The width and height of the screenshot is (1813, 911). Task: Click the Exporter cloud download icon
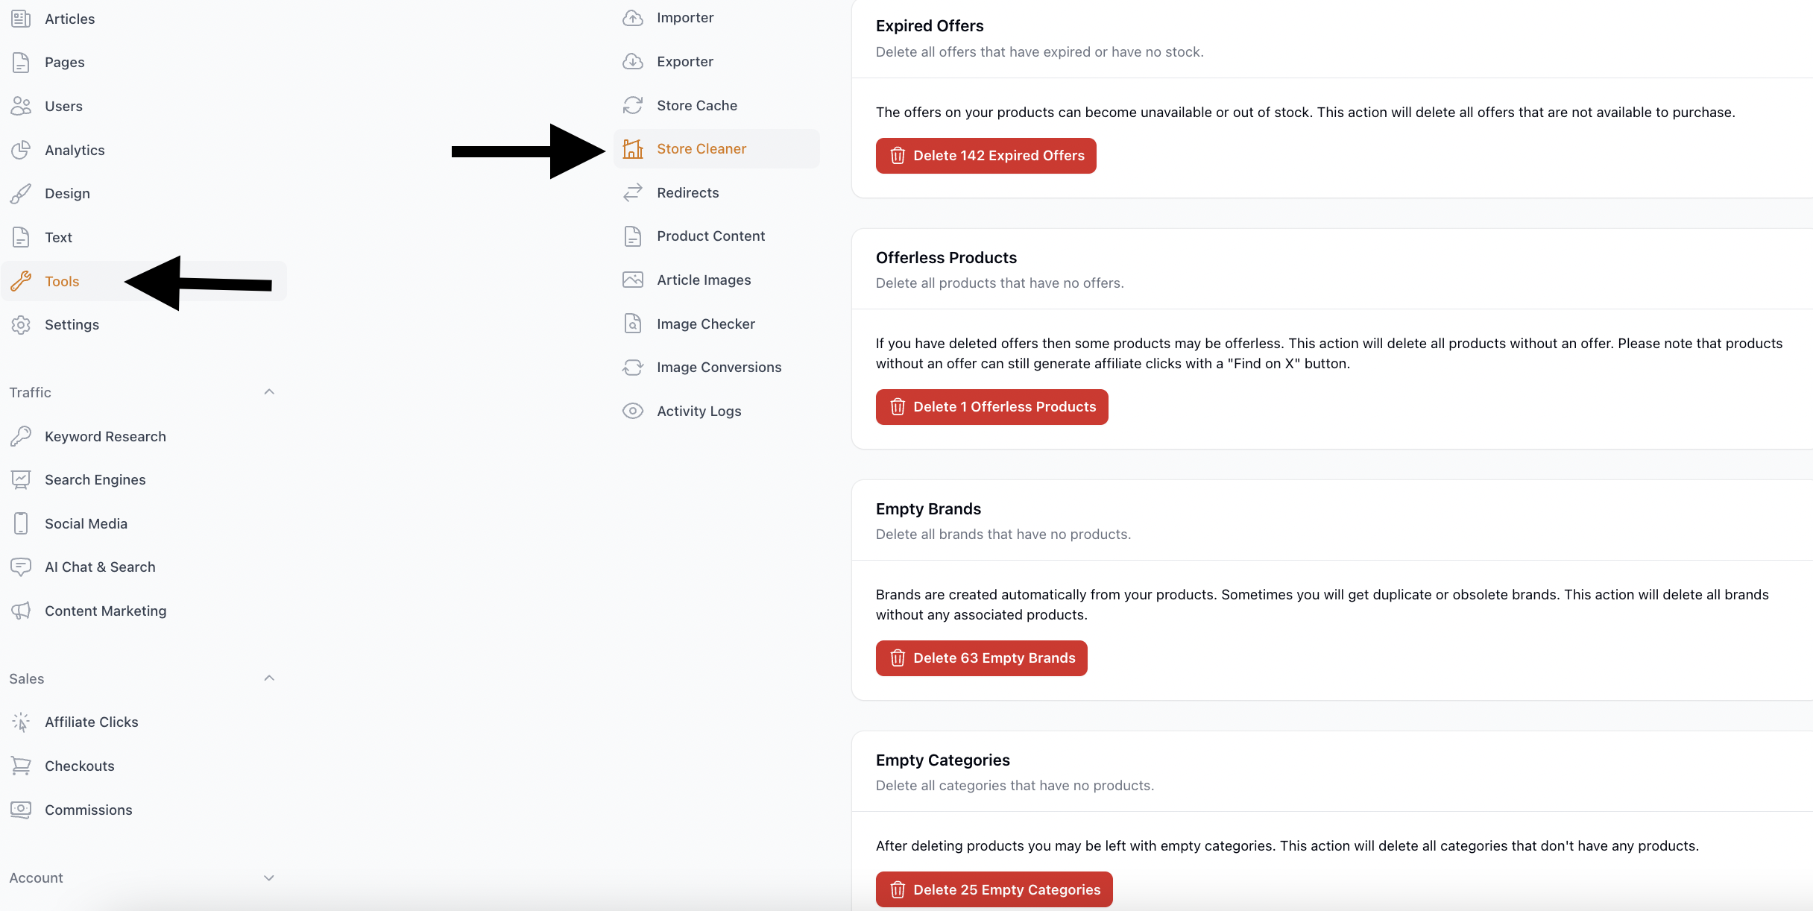tap(633, 62)
